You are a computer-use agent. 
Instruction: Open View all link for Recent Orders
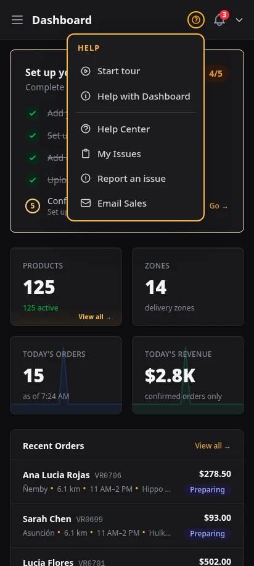tap(213, 446)
